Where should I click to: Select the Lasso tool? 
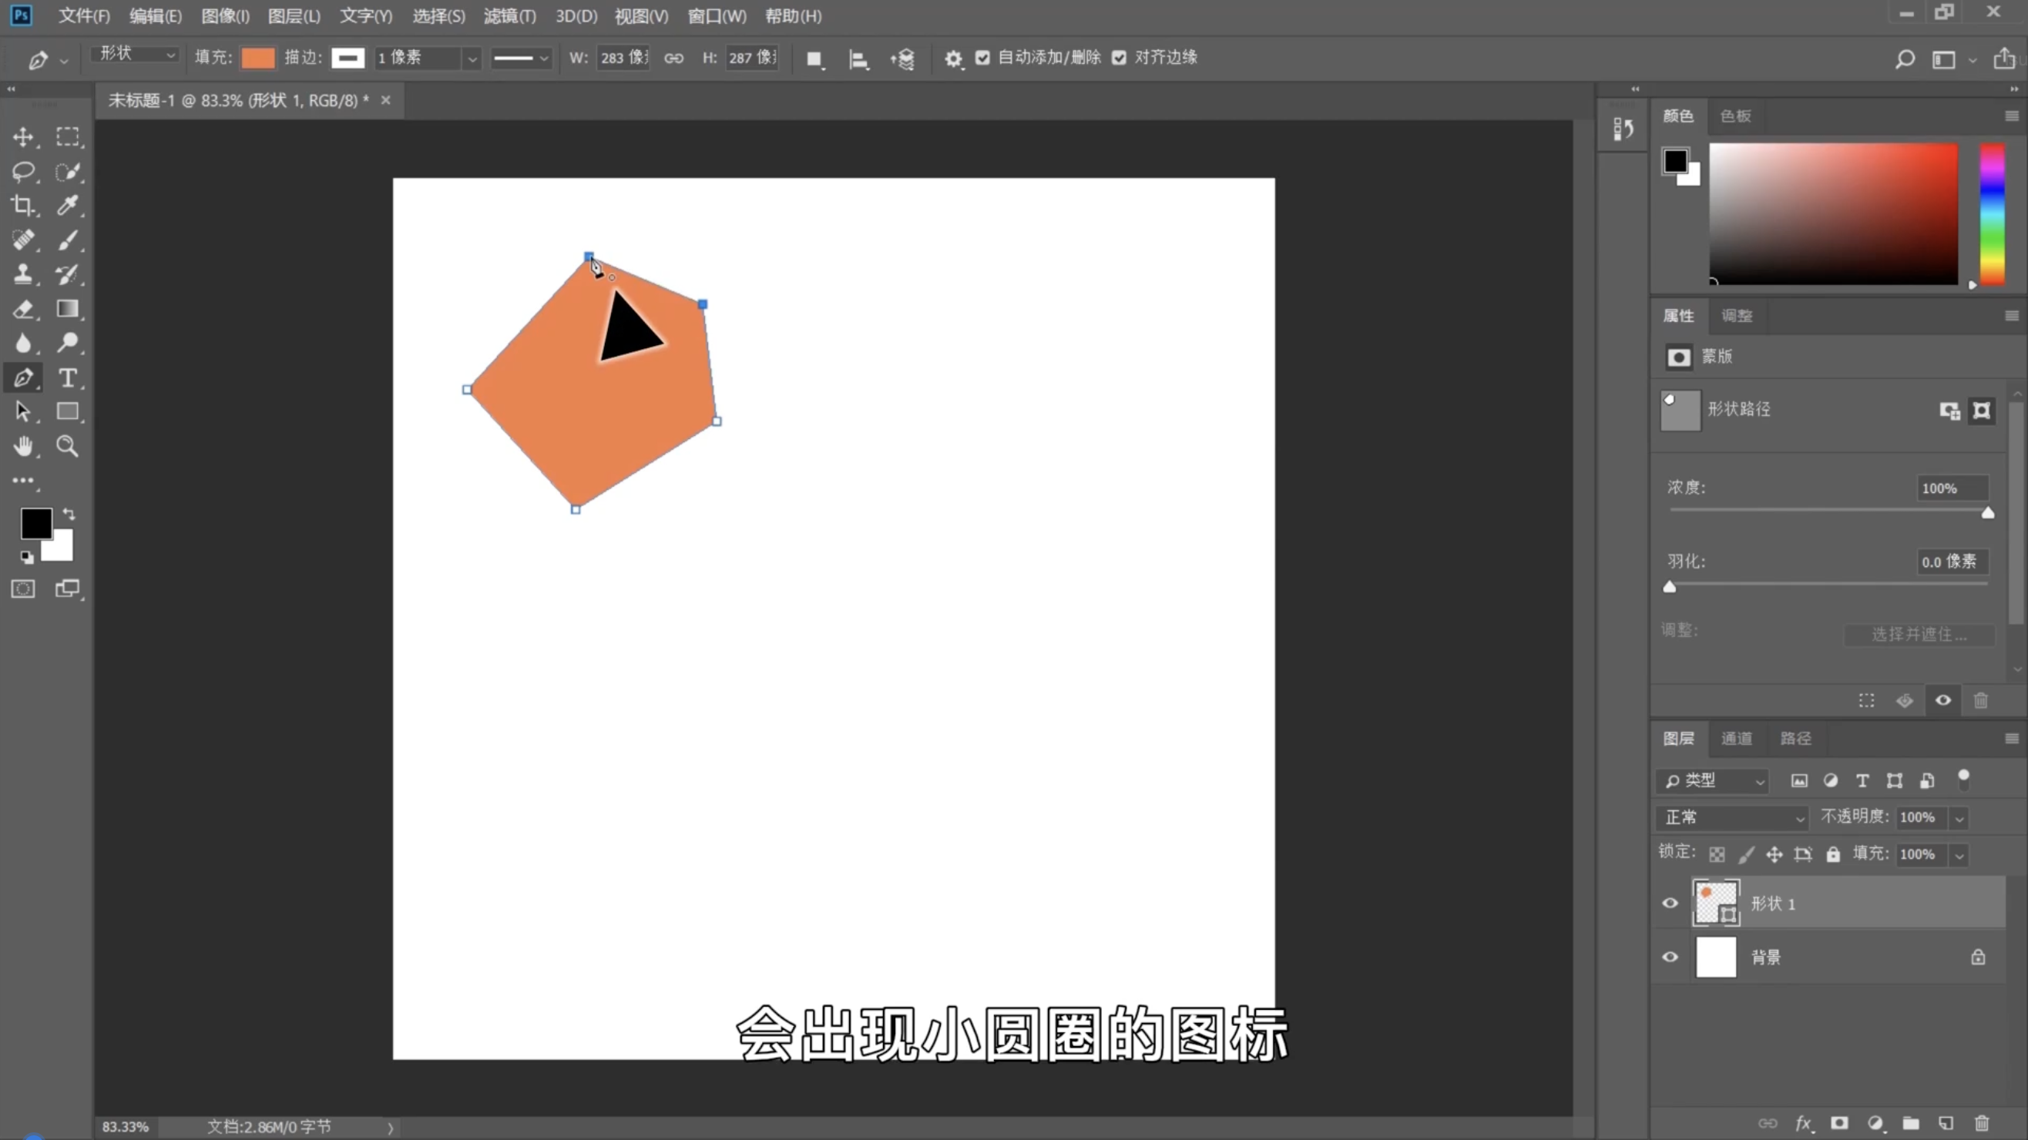pos(23,172)
